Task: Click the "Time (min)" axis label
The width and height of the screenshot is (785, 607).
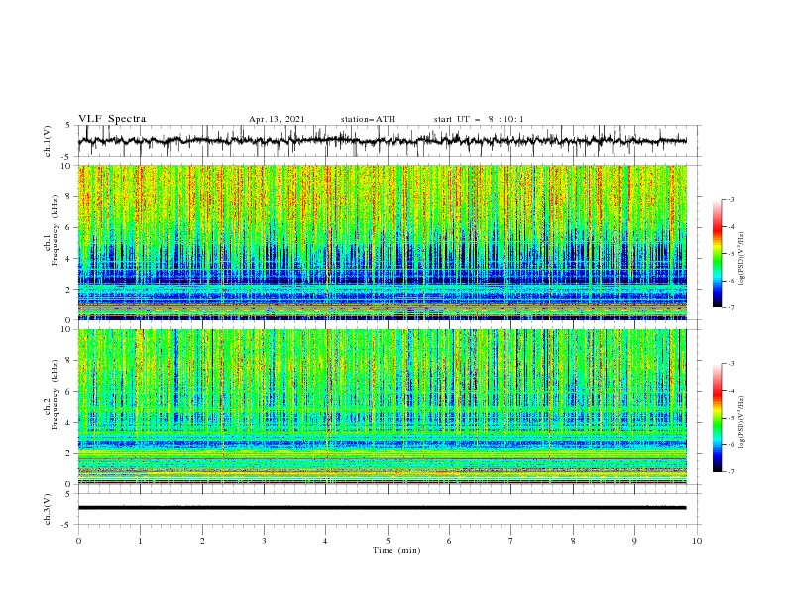Action: 396,550
